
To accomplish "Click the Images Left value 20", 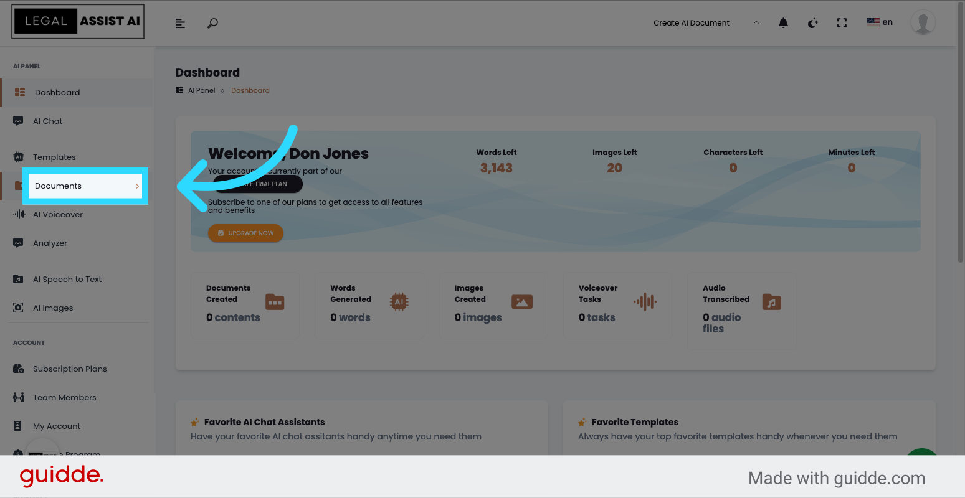I will click(x=615, y=168).
